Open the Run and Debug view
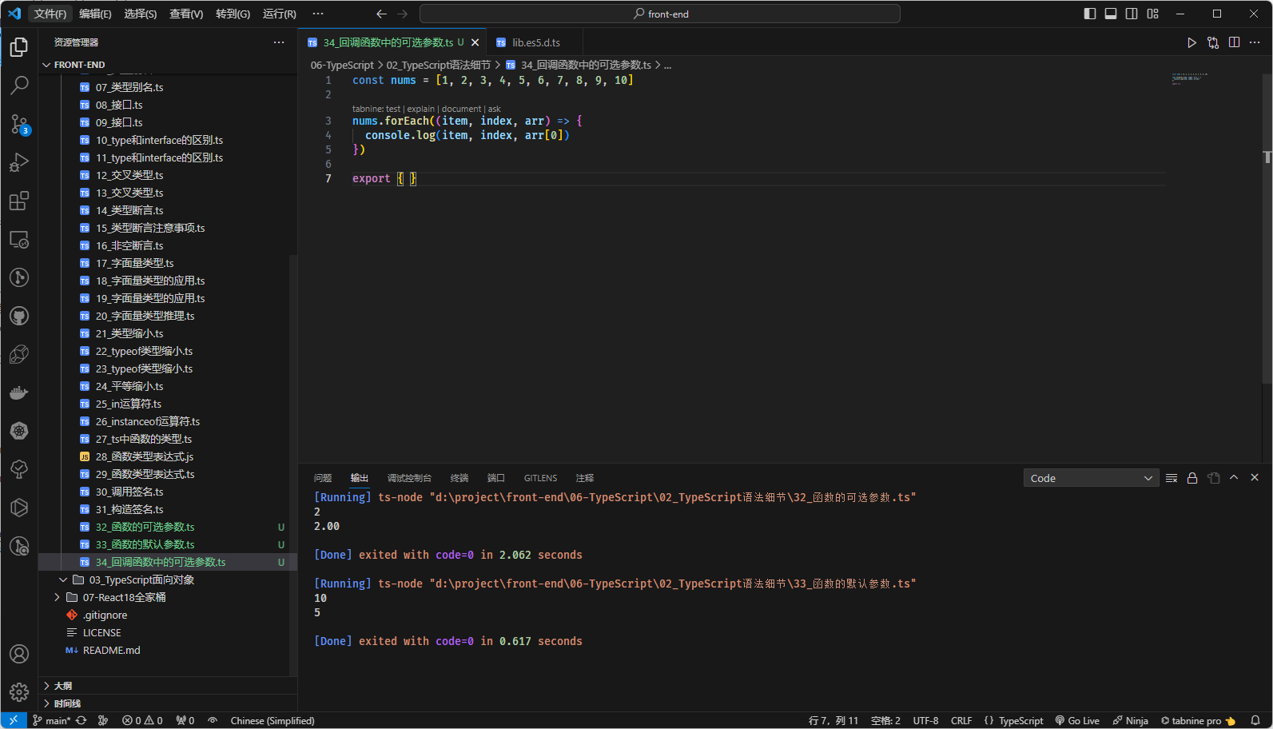This screenshot has height=729, width=1273. (x=19, y=162)
